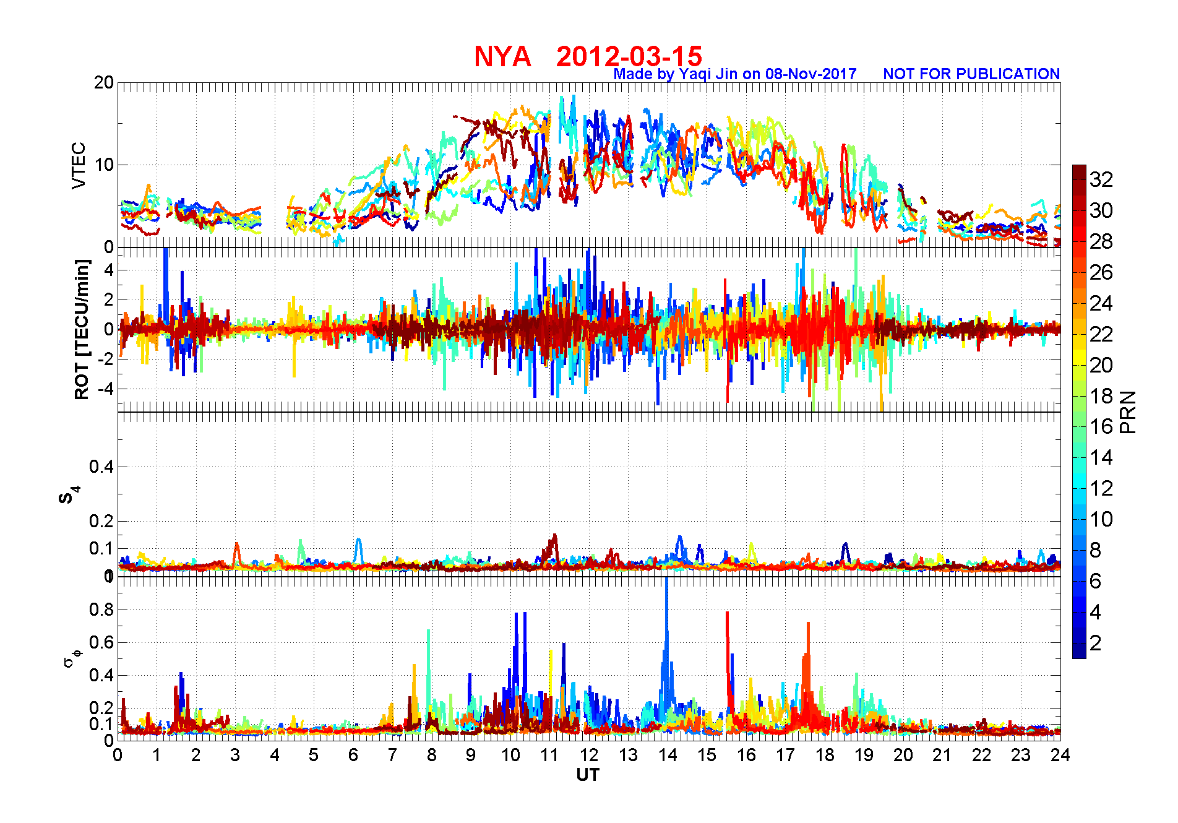Click the ROT axis tick value -2
The height and width of the screenshot is (823, 1178).
click(106, 359)
